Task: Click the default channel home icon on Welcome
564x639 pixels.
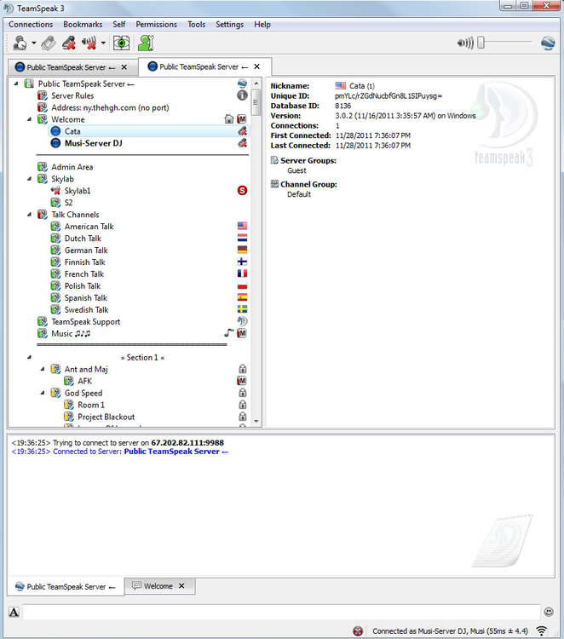Action: click(229, 119)
